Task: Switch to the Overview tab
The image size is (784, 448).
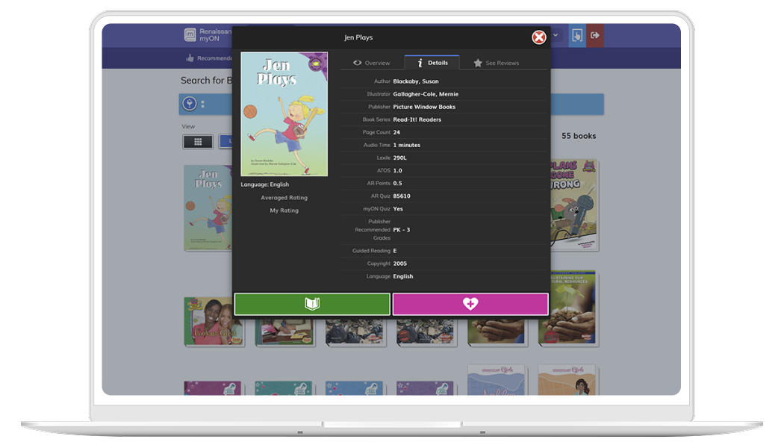Action: click(372, 63)
